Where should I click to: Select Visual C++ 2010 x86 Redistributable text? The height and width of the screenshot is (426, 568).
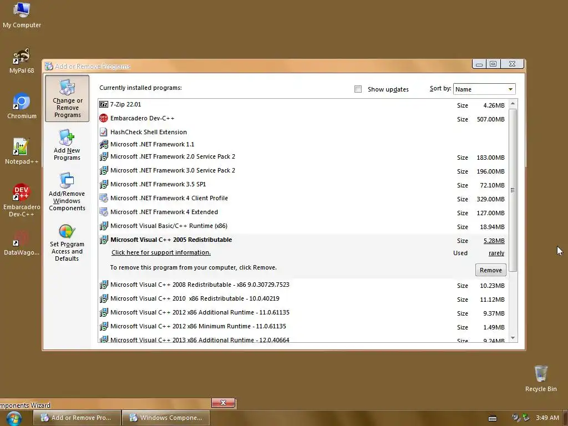coord(195,298)
